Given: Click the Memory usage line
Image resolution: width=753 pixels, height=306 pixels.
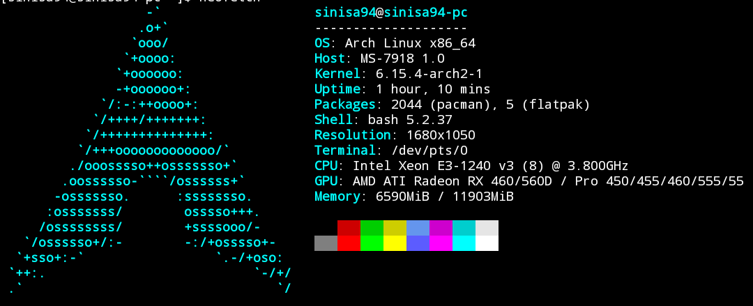Looking at the screenshot, I should 414,197.
